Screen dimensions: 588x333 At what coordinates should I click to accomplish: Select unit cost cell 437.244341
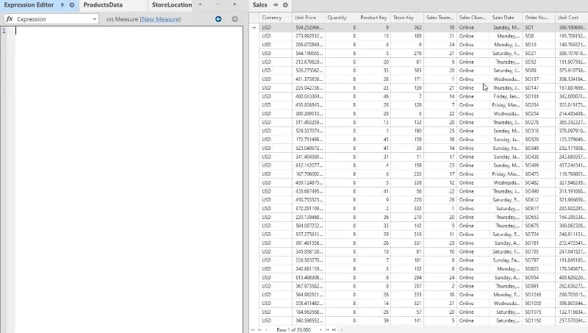572,165
